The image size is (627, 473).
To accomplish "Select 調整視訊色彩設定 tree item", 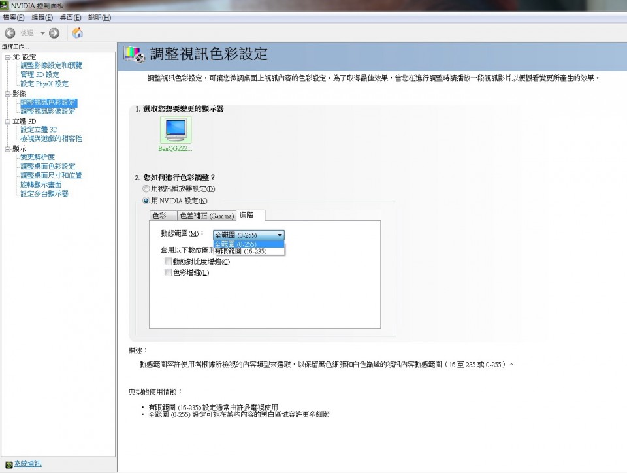I will [48, 103].
